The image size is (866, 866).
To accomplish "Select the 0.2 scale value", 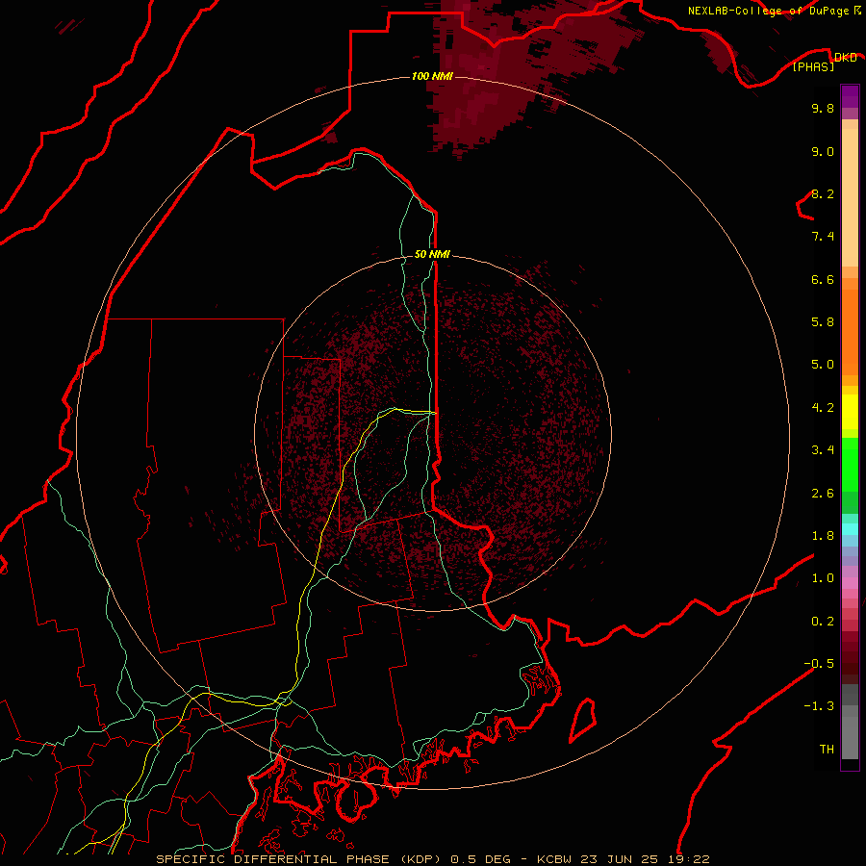I will (823, 622).
